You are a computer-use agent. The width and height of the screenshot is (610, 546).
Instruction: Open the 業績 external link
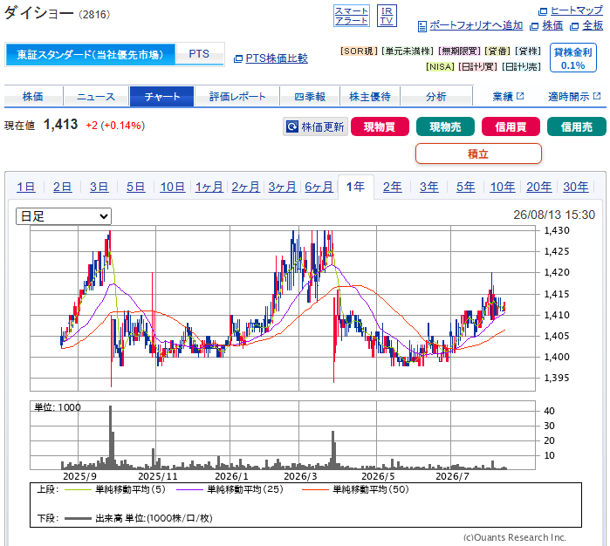click(508, 97)
